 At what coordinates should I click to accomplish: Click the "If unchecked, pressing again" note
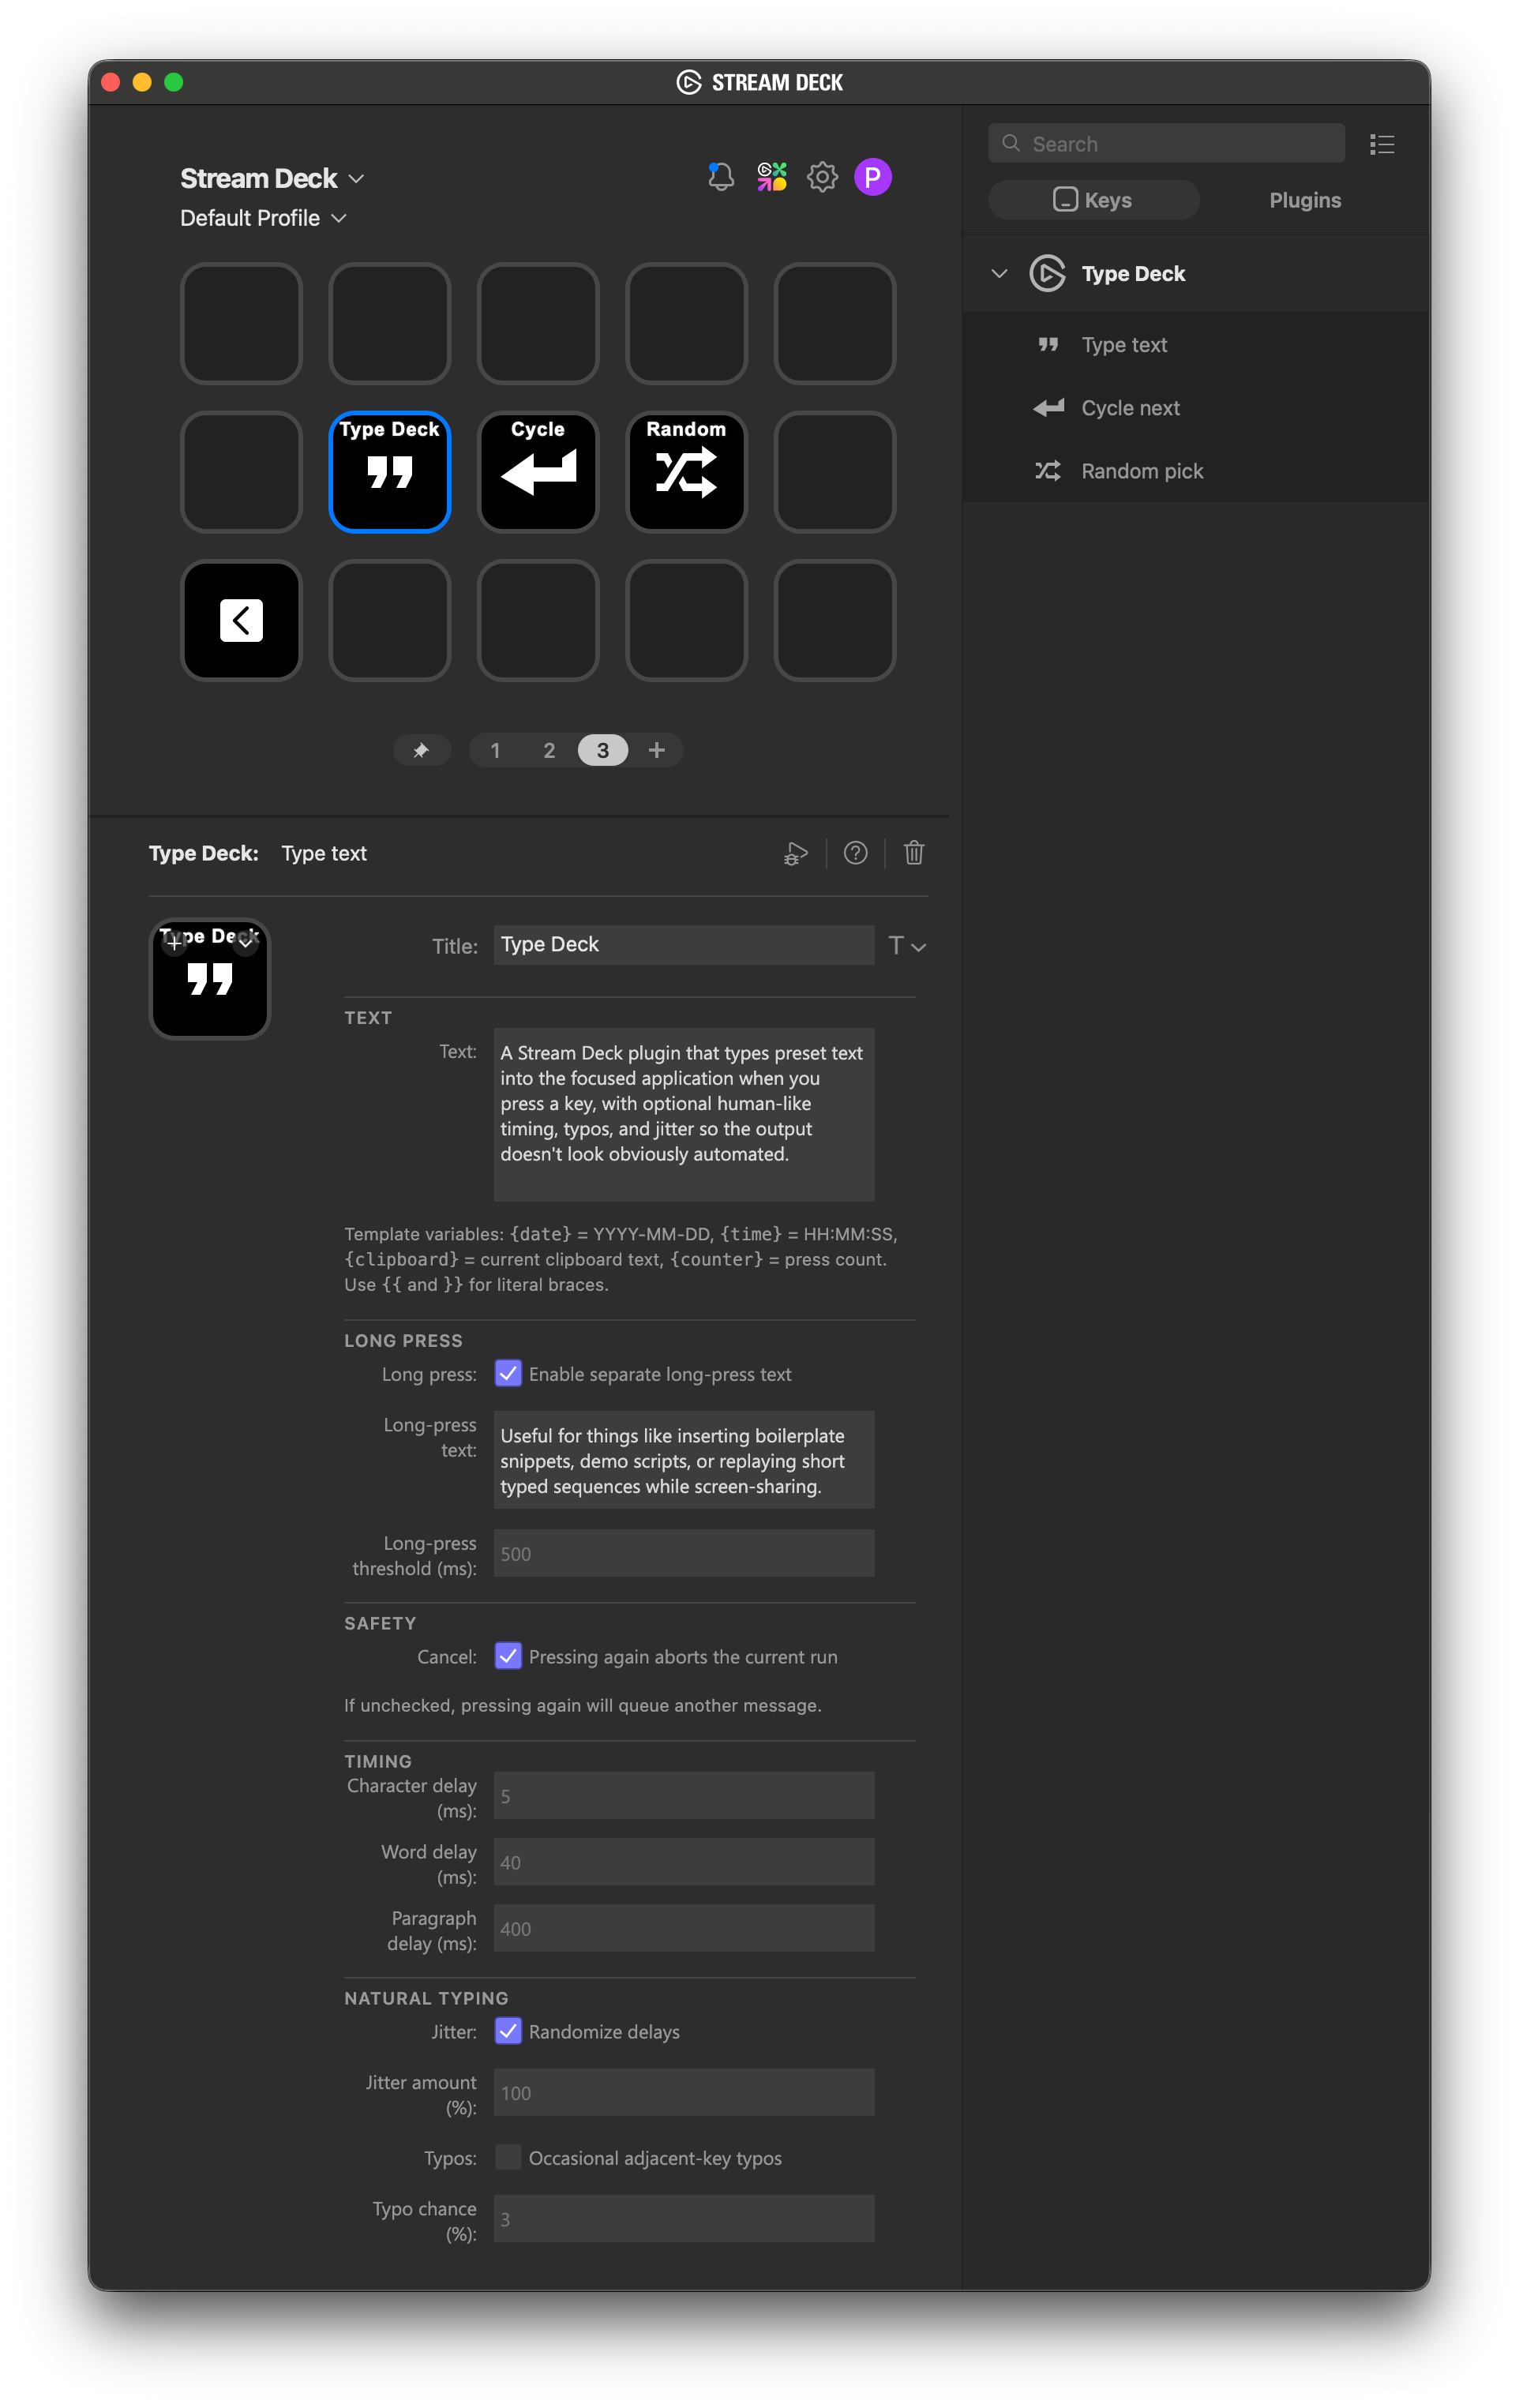[583, 1705]
